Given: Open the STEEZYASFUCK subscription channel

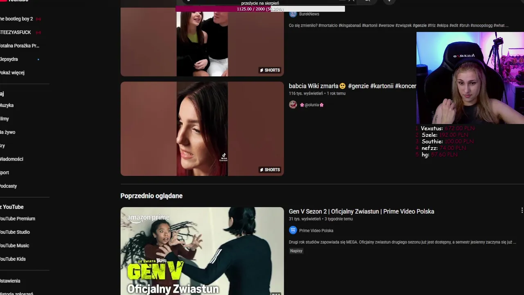Looking at the screenshot, I should (16, 32).
